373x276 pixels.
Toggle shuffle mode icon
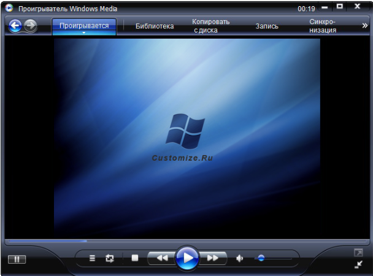point(92,258)
